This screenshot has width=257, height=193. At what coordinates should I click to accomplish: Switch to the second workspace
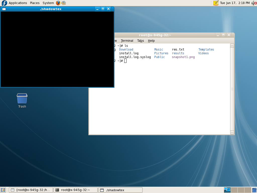point(234,190)
